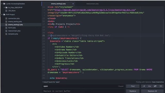Click the .DS_Store file icon
The width and height of the screenshot is (165, 93).
coord(6,11)
